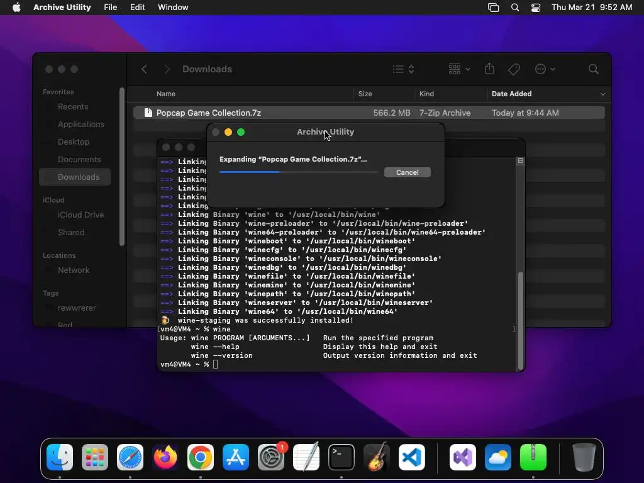Go forward in the Finder window
The height and width of the screenshot is (483, 644).
pos(167,69)
